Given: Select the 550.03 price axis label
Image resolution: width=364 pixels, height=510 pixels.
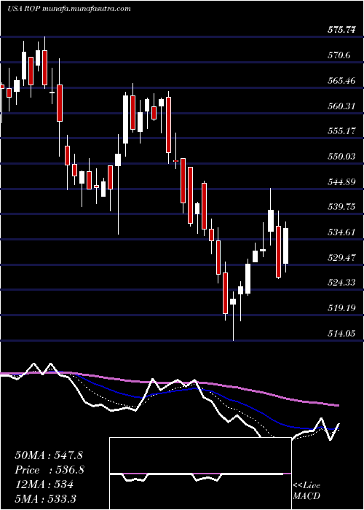Looking at the screenshot, I should [341, 157].
